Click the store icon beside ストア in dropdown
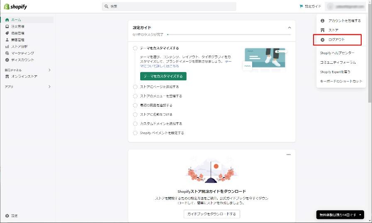The height and width of the screenshot is (223, 372). [322, 30]
